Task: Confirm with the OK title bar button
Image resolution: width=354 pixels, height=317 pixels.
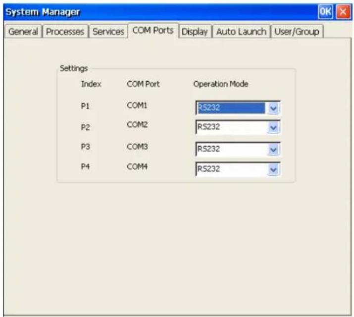Action: point(325,11)
